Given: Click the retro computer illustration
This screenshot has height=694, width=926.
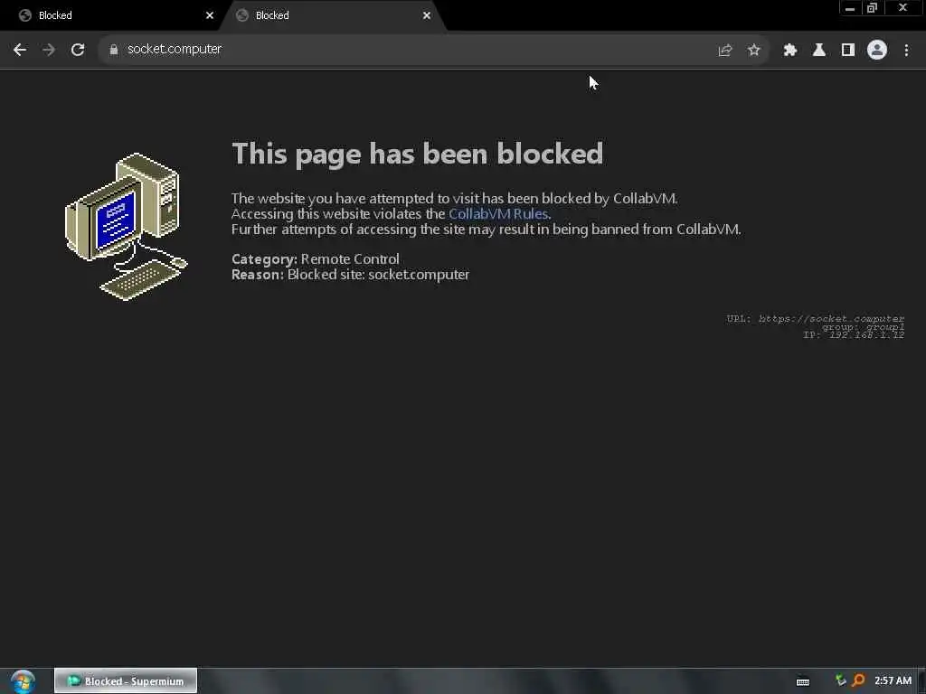Looking at the screenshot, I should pos(126,227).
